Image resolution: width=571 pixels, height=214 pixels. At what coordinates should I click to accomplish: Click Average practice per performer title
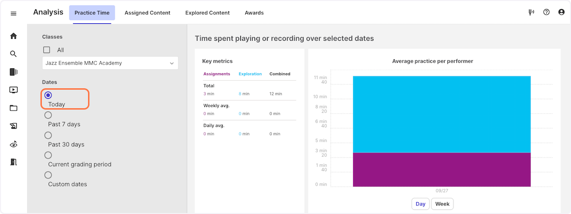(433, 61)
